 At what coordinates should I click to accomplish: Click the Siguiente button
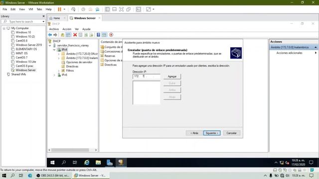(212, 133)
